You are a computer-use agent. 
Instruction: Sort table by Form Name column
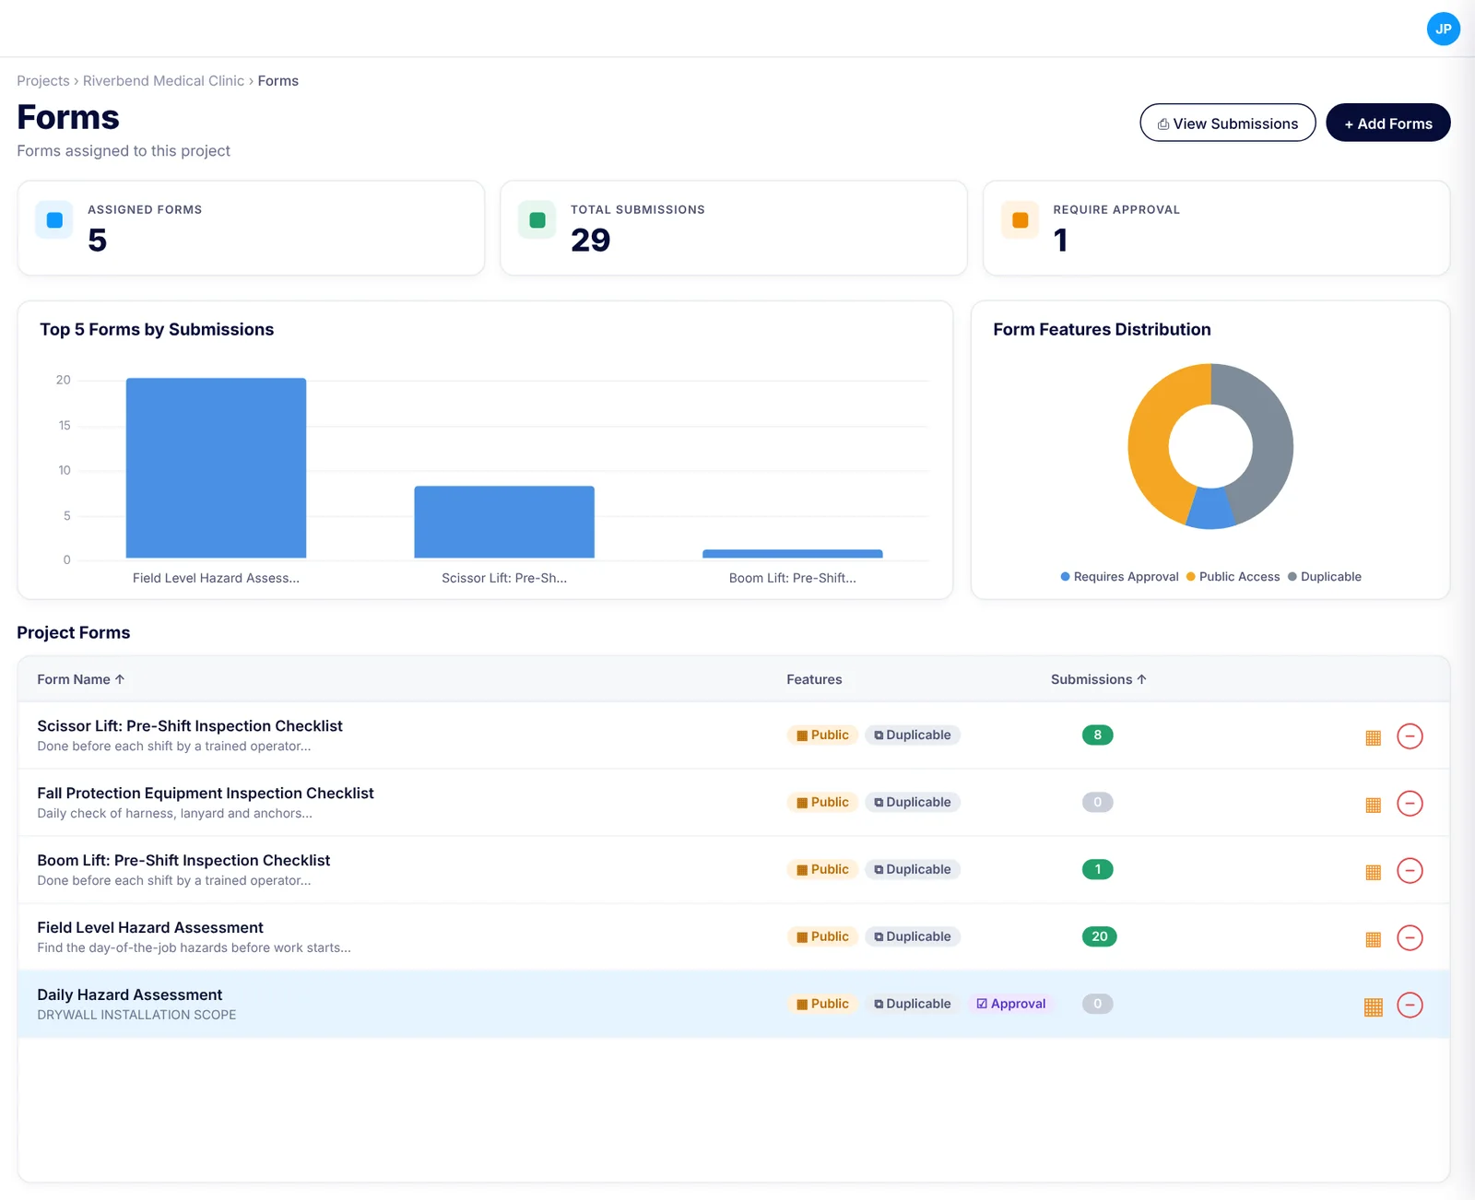pos(81,679)
